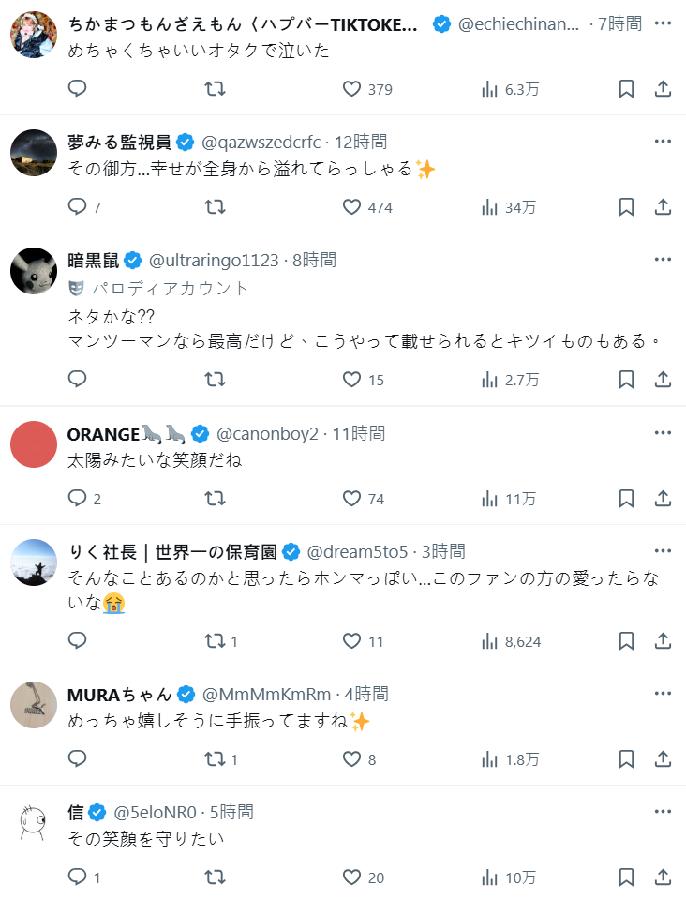Open 夢みる監視員's profile picture

(x=34, y=153)
